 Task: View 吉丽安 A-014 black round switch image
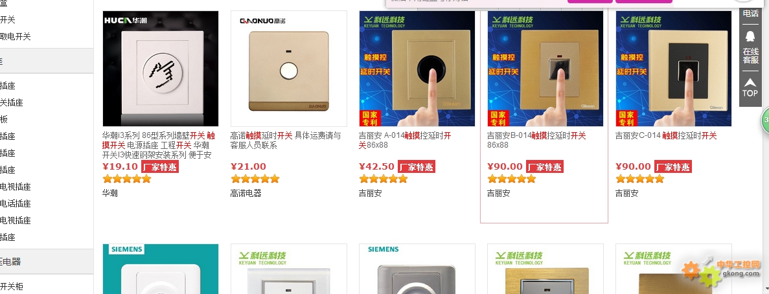tap(417, 69)
